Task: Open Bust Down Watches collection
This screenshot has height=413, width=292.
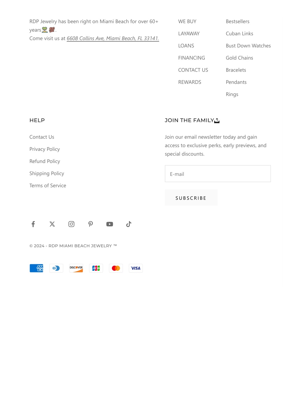Action: (x=248, y=46)
